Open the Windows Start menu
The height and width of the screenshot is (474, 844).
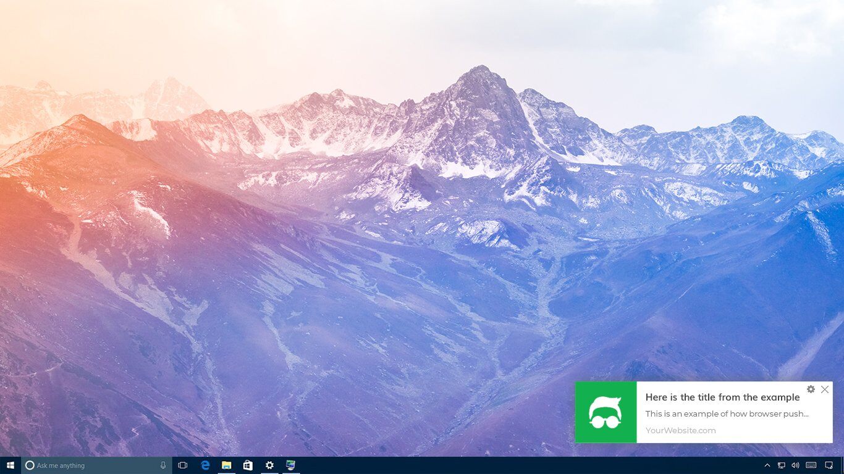tap(11, 465)
